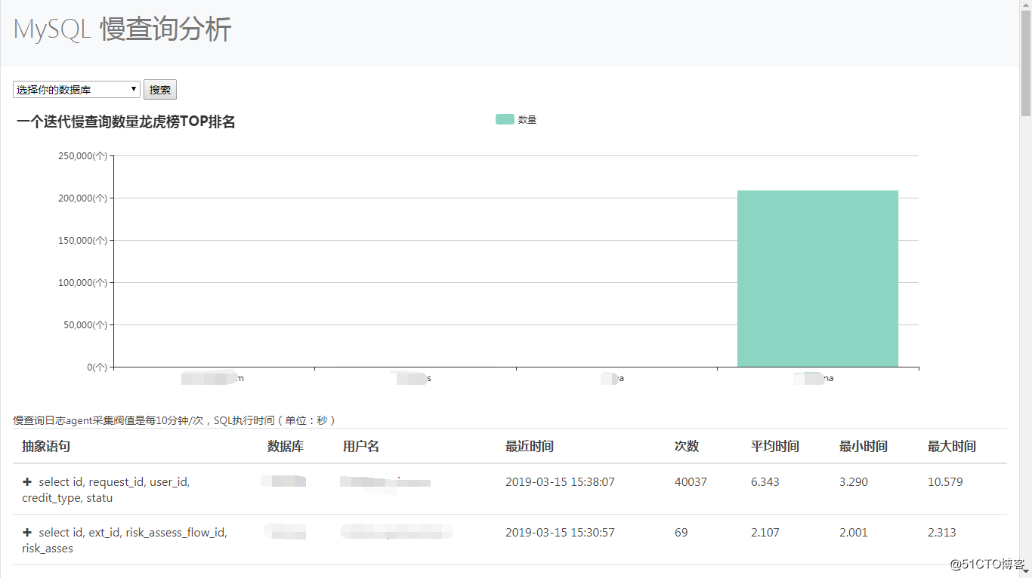Click the count value 69

point(681,532)
